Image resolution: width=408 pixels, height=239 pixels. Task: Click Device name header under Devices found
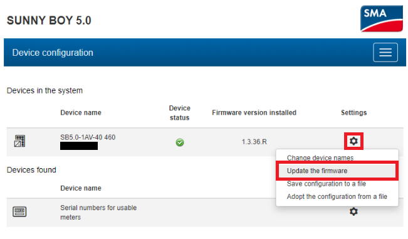[81, 188]
